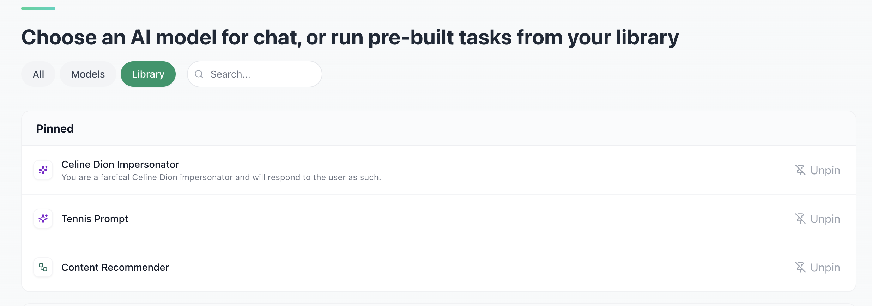
Task: Click the sparkle icon next to Tennis Prompt
Action: coord(43,219)
